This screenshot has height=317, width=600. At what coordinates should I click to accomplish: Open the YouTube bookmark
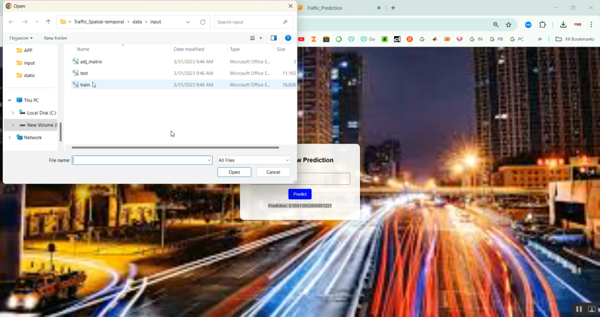pos(301,39)
